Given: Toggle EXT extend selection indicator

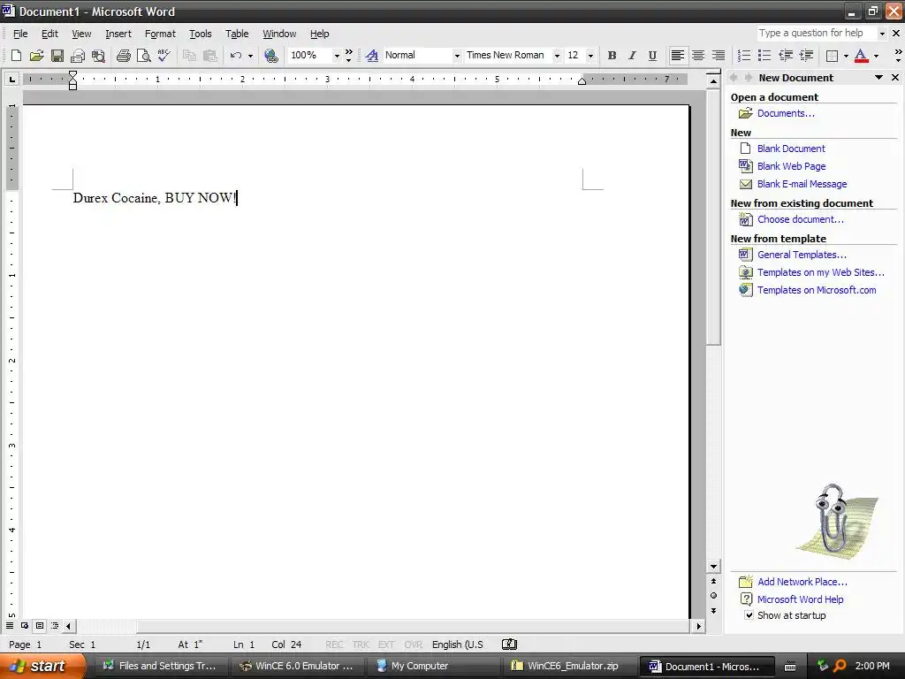Looking at the screenshot, I should [386, 645].
